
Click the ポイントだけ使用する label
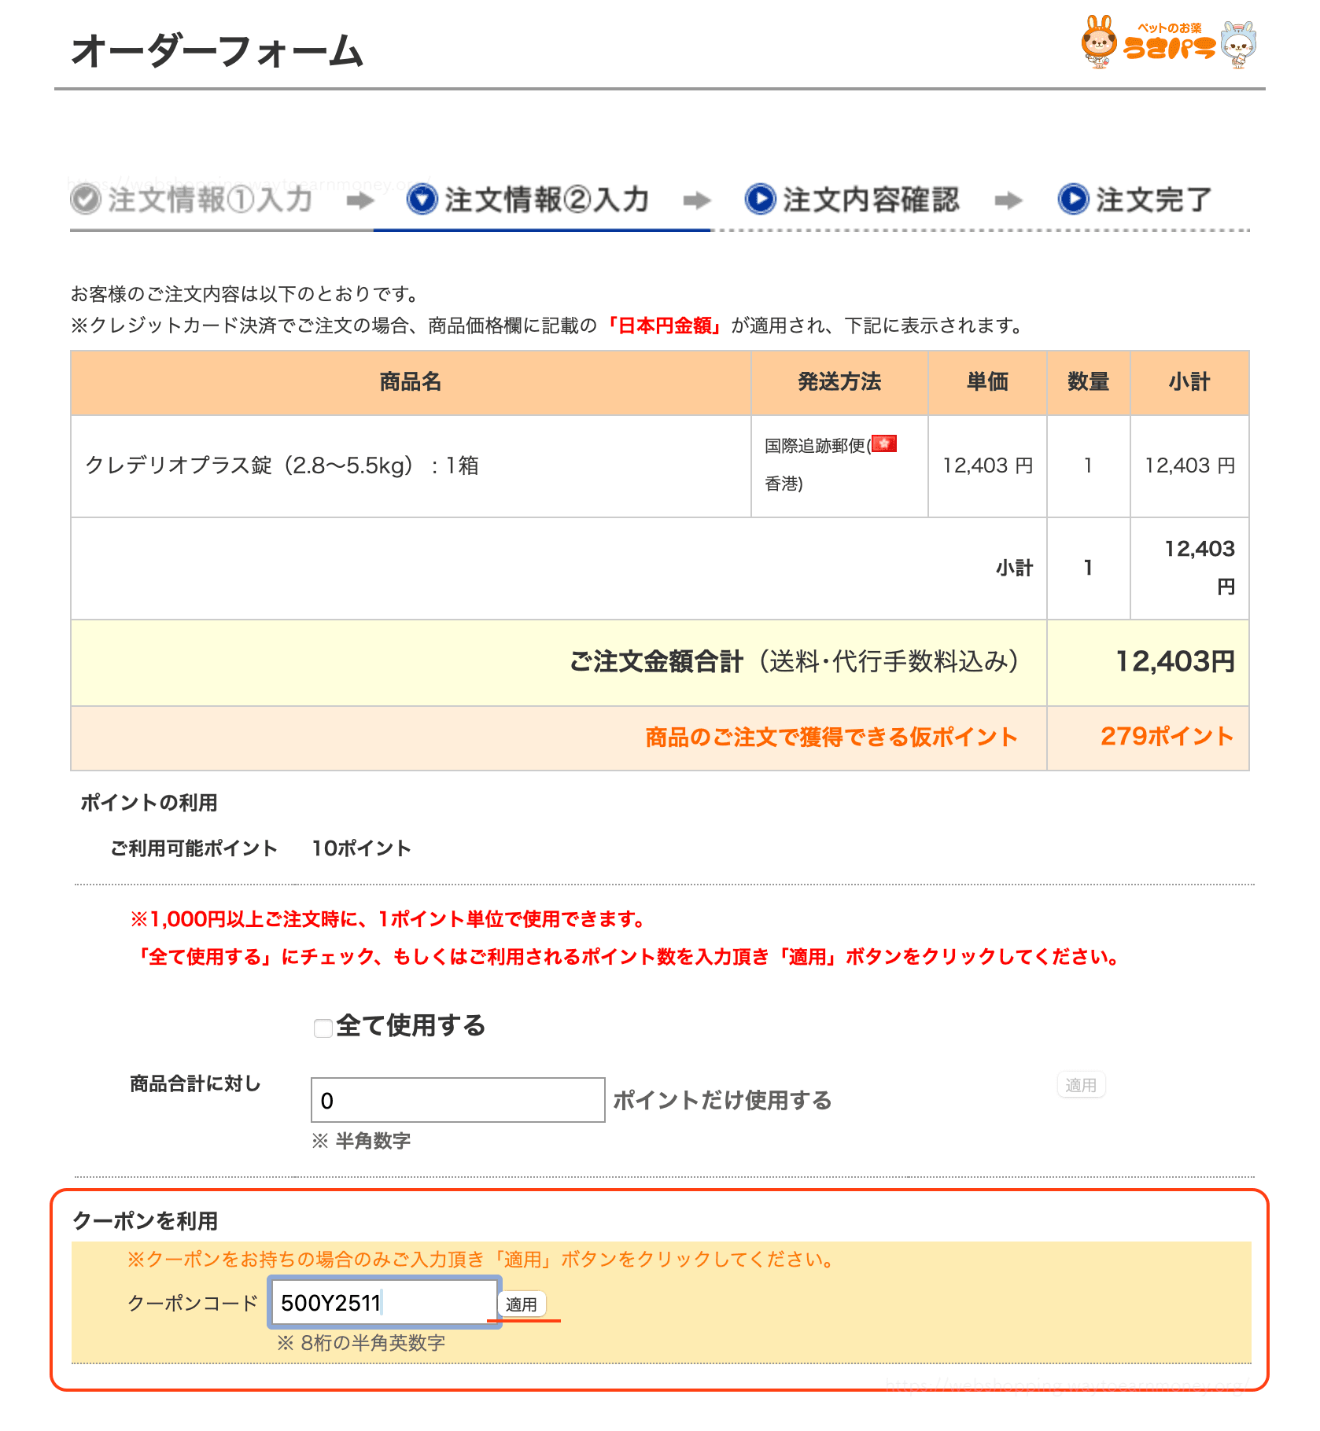tap(724, 1101)
